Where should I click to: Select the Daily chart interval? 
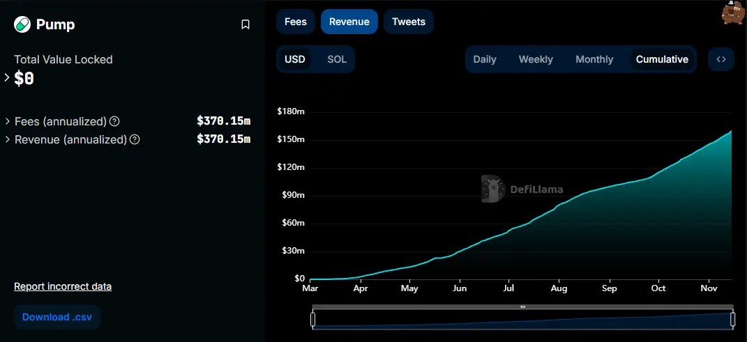pyautogui.click(x=485, y=59)
